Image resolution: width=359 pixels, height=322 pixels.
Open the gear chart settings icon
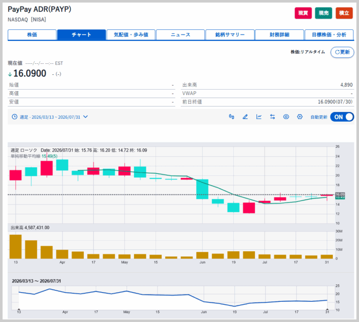300,117
